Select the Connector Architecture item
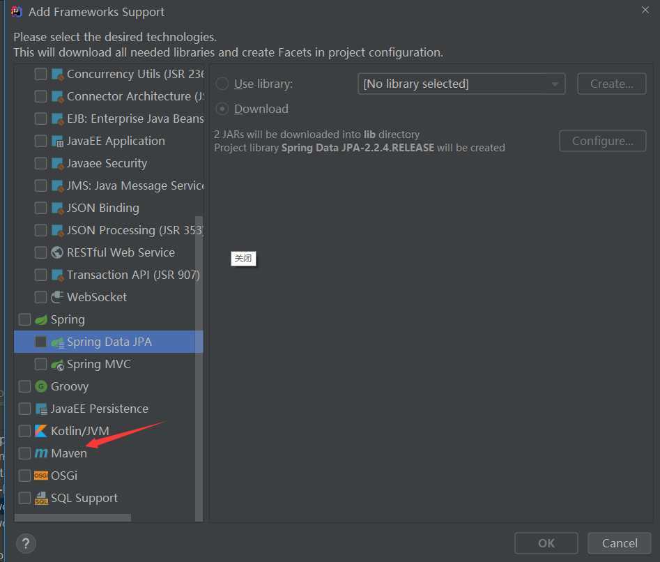The image size is (660, 562). [109, 96]
